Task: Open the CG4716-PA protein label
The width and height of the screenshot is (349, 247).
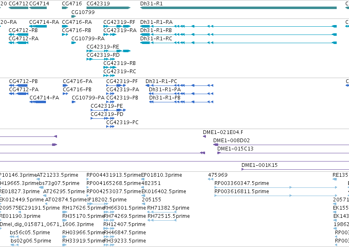Action: point(78,81)
